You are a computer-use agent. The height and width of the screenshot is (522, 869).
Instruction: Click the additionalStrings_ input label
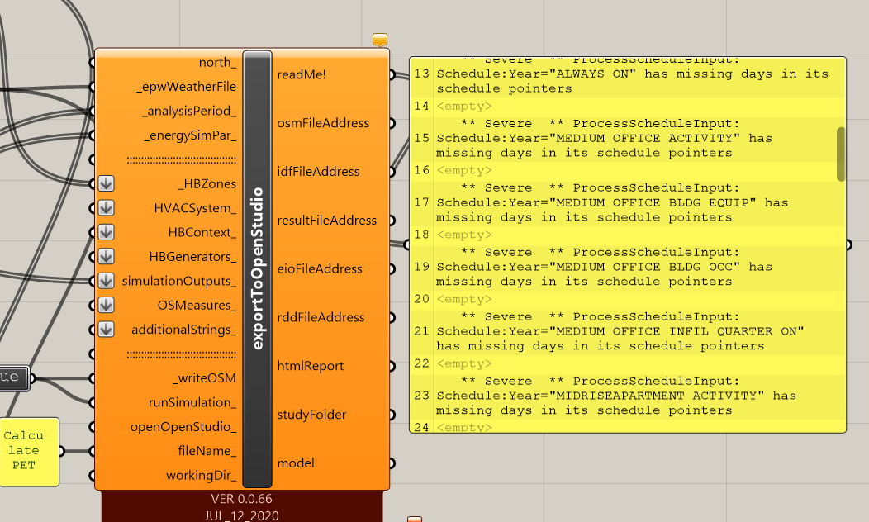click(x=183, y=330)
